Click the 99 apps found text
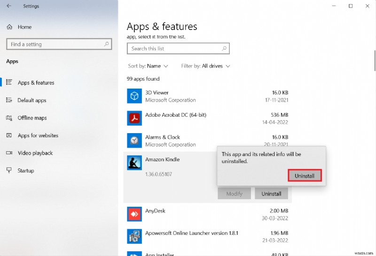Image resolution: width=376 pixels, height=256 pixels. click(143, 79)
